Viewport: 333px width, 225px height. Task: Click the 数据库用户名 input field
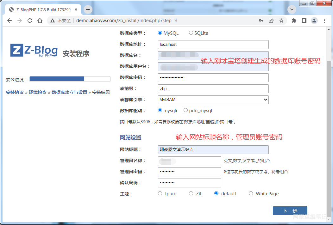(x=213, y=67)
